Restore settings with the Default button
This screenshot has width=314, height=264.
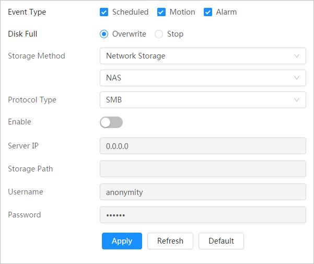click(x=221, y=241)
